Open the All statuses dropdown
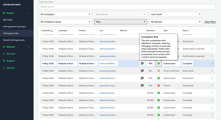Screen dimensions: 221x120 pyautogui.click(x=176, y=22)
